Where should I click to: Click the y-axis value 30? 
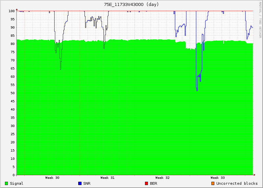(12, 126)
